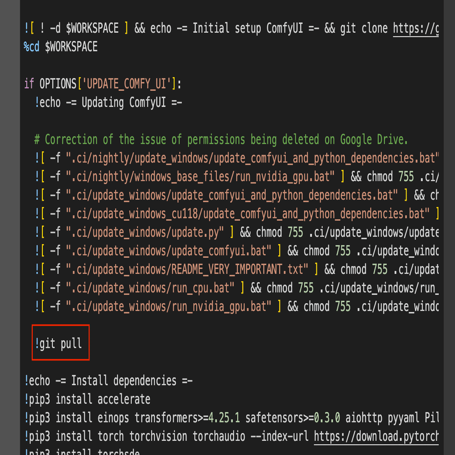Click the '!echo -= Updating ComfyUI =-' line

point(108,103)
